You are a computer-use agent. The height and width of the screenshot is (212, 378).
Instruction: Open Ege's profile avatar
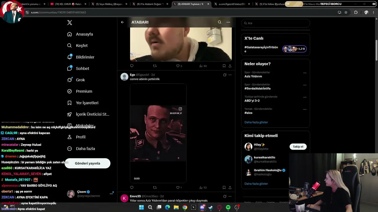tap(124, 77)
